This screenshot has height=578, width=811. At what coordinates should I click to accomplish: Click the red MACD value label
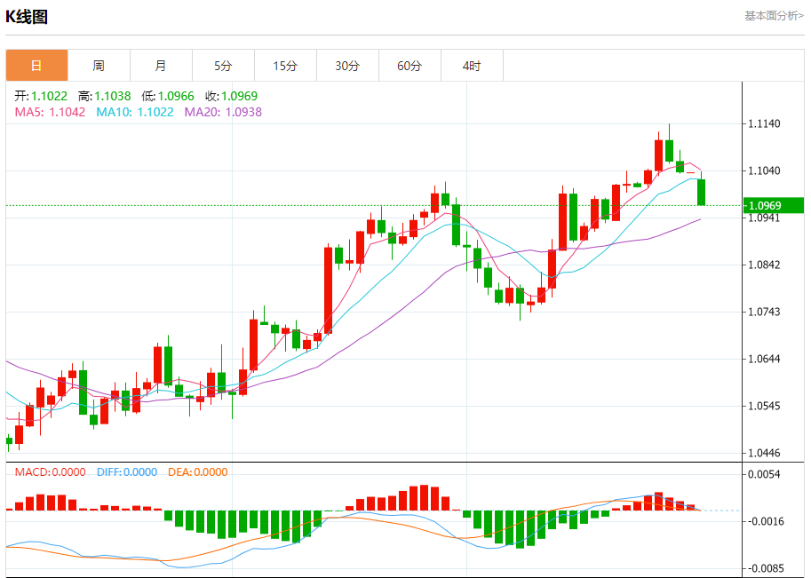point(50,472)
